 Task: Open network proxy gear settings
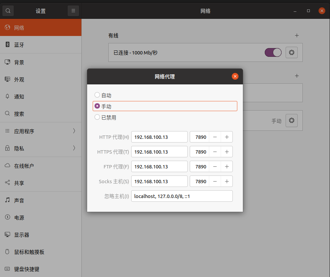(292, 121)
